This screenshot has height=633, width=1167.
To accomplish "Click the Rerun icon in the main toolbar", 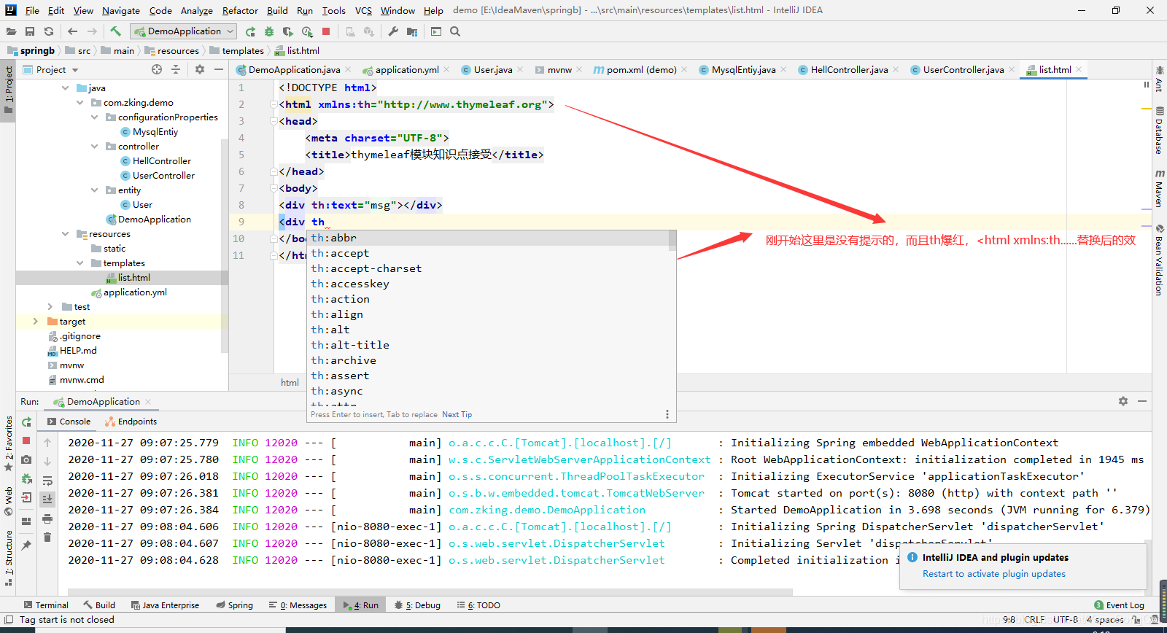I will (x=250, y=31).
